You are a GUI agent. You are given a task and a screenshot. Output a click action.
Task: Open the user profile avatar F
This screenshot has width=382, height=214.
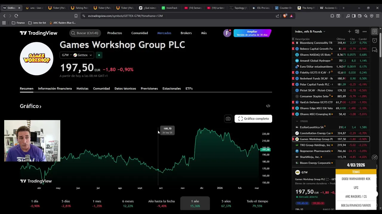pos(227,33)
